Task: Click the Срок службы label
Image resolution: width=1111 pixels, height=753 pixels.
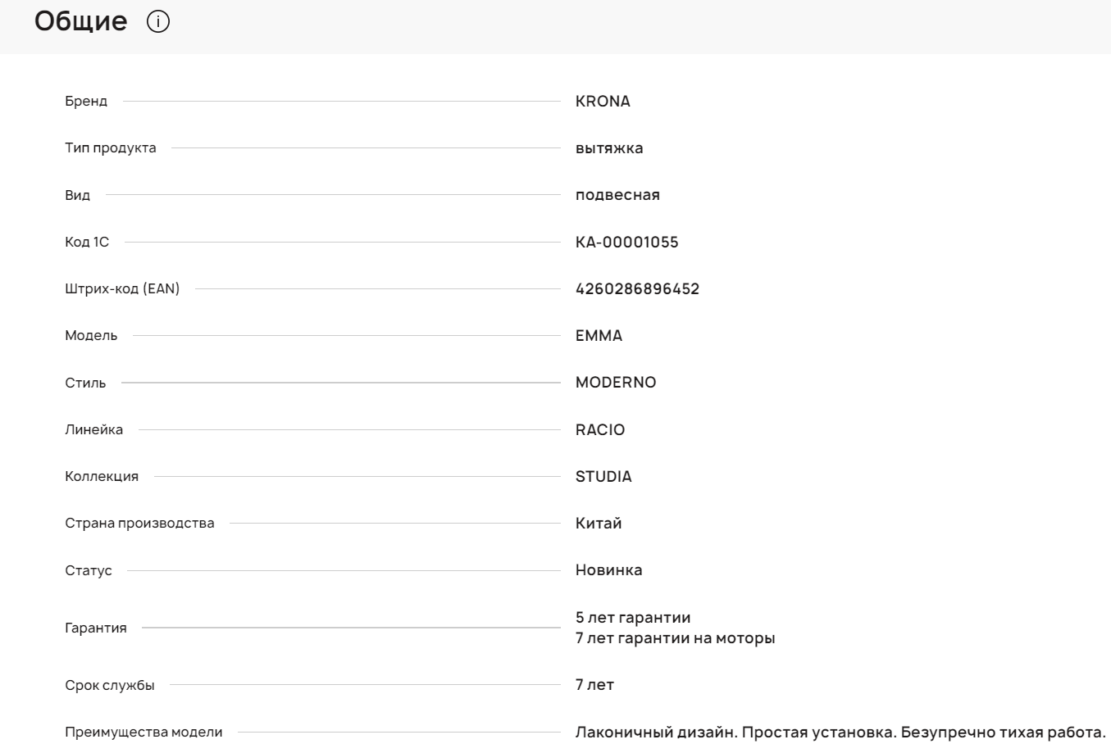Action: pos(110,686)
